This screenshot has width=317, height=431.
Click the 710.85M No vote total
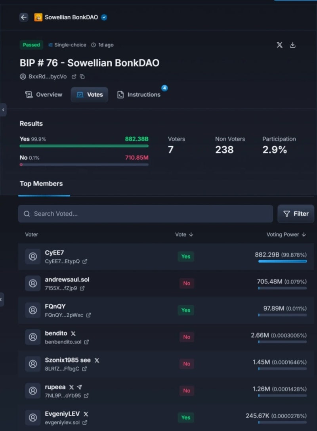[x=137, y=158]
